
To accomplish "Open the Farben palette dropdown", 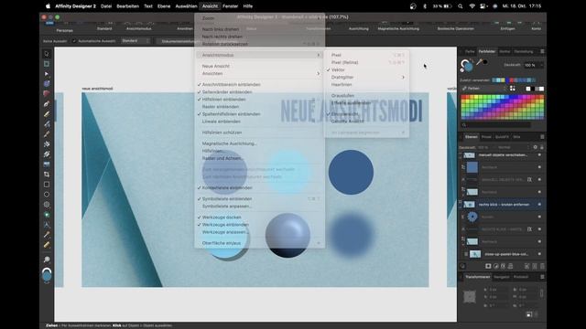I will click(x=483, y=89).
